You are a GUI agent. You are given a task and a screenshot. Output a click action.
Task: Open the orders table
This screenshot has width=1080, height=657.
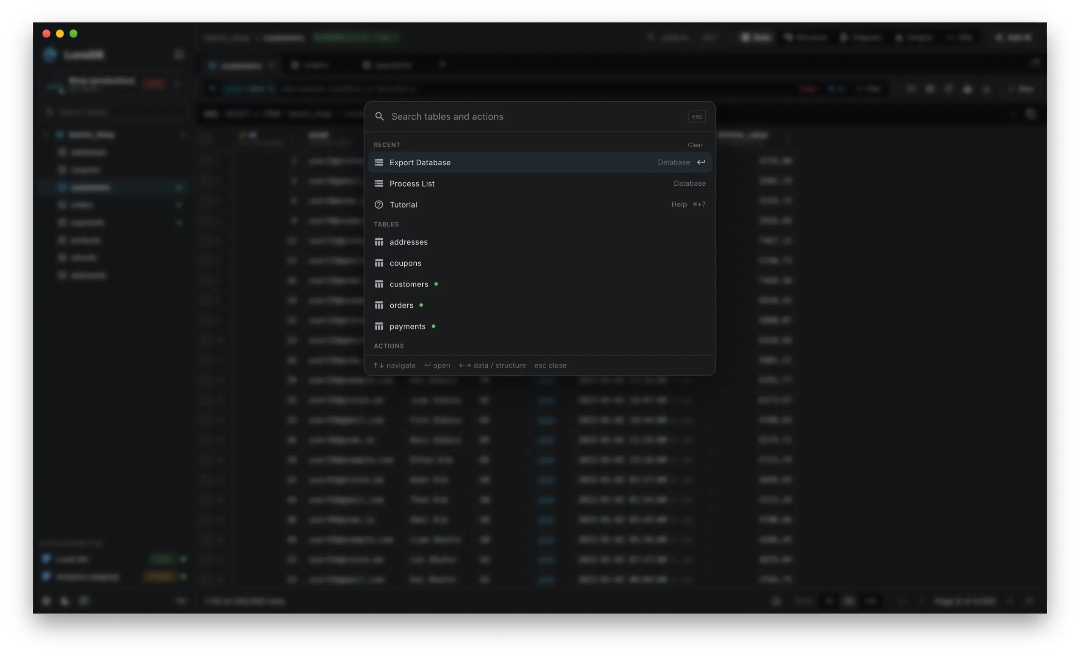pos(540,305)
